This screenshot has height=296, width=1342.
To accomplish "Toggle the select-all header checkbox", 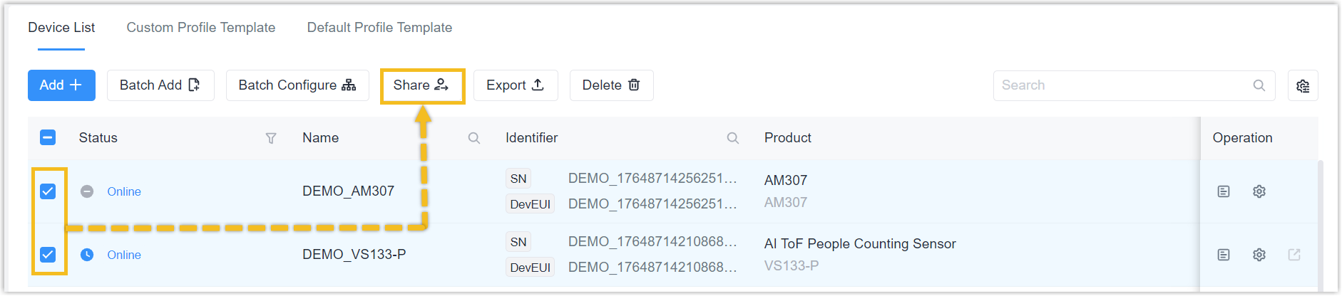I will tap(48, 137).
